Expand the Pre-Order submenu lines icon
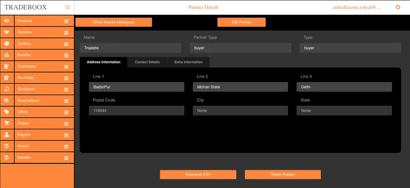410x188 pixels. click(66, 78)
